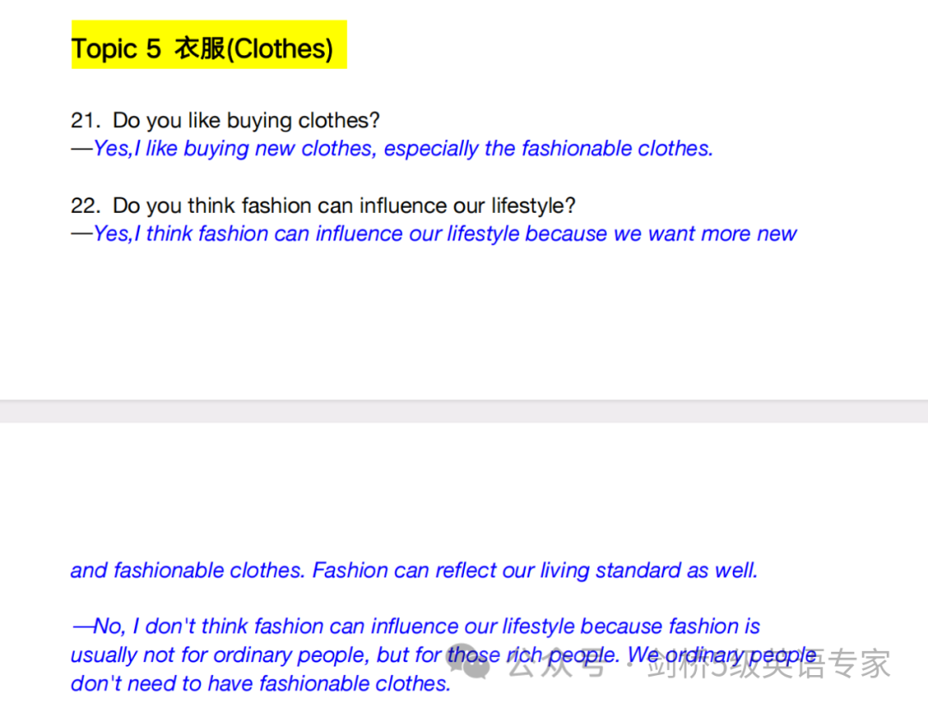
Task: Click the line 'and fashionable clothes. Fashion can reflect'
Action: point(413,570)
